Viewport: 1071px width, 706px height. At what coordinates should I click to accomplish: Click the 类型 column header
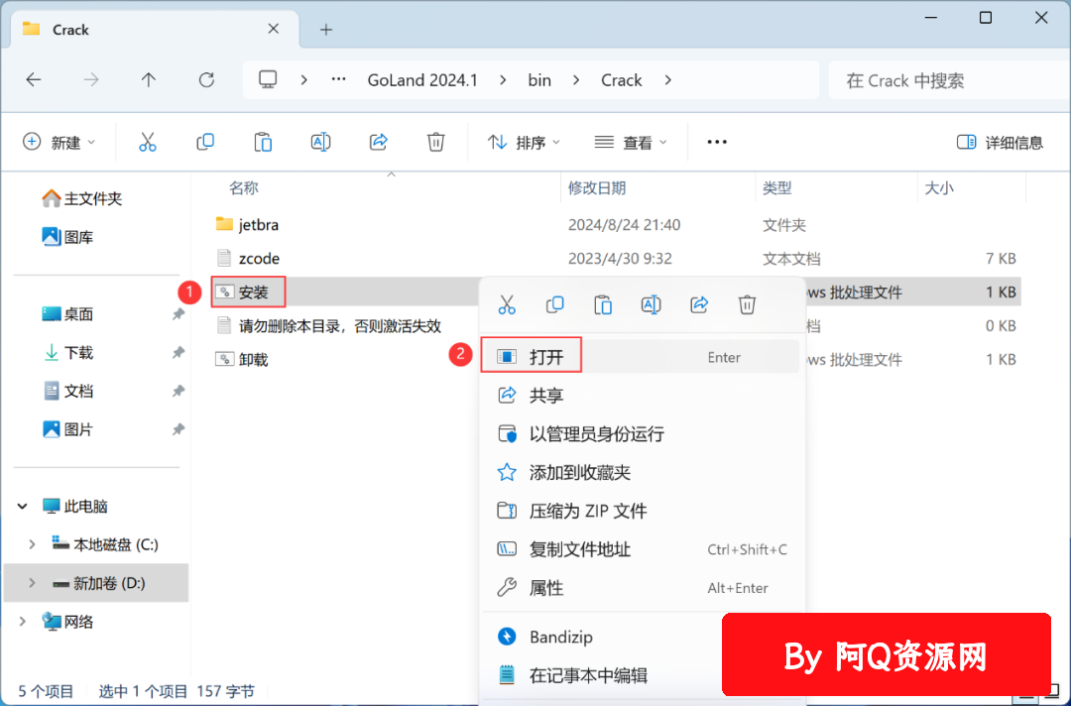(x=777, y=187)
